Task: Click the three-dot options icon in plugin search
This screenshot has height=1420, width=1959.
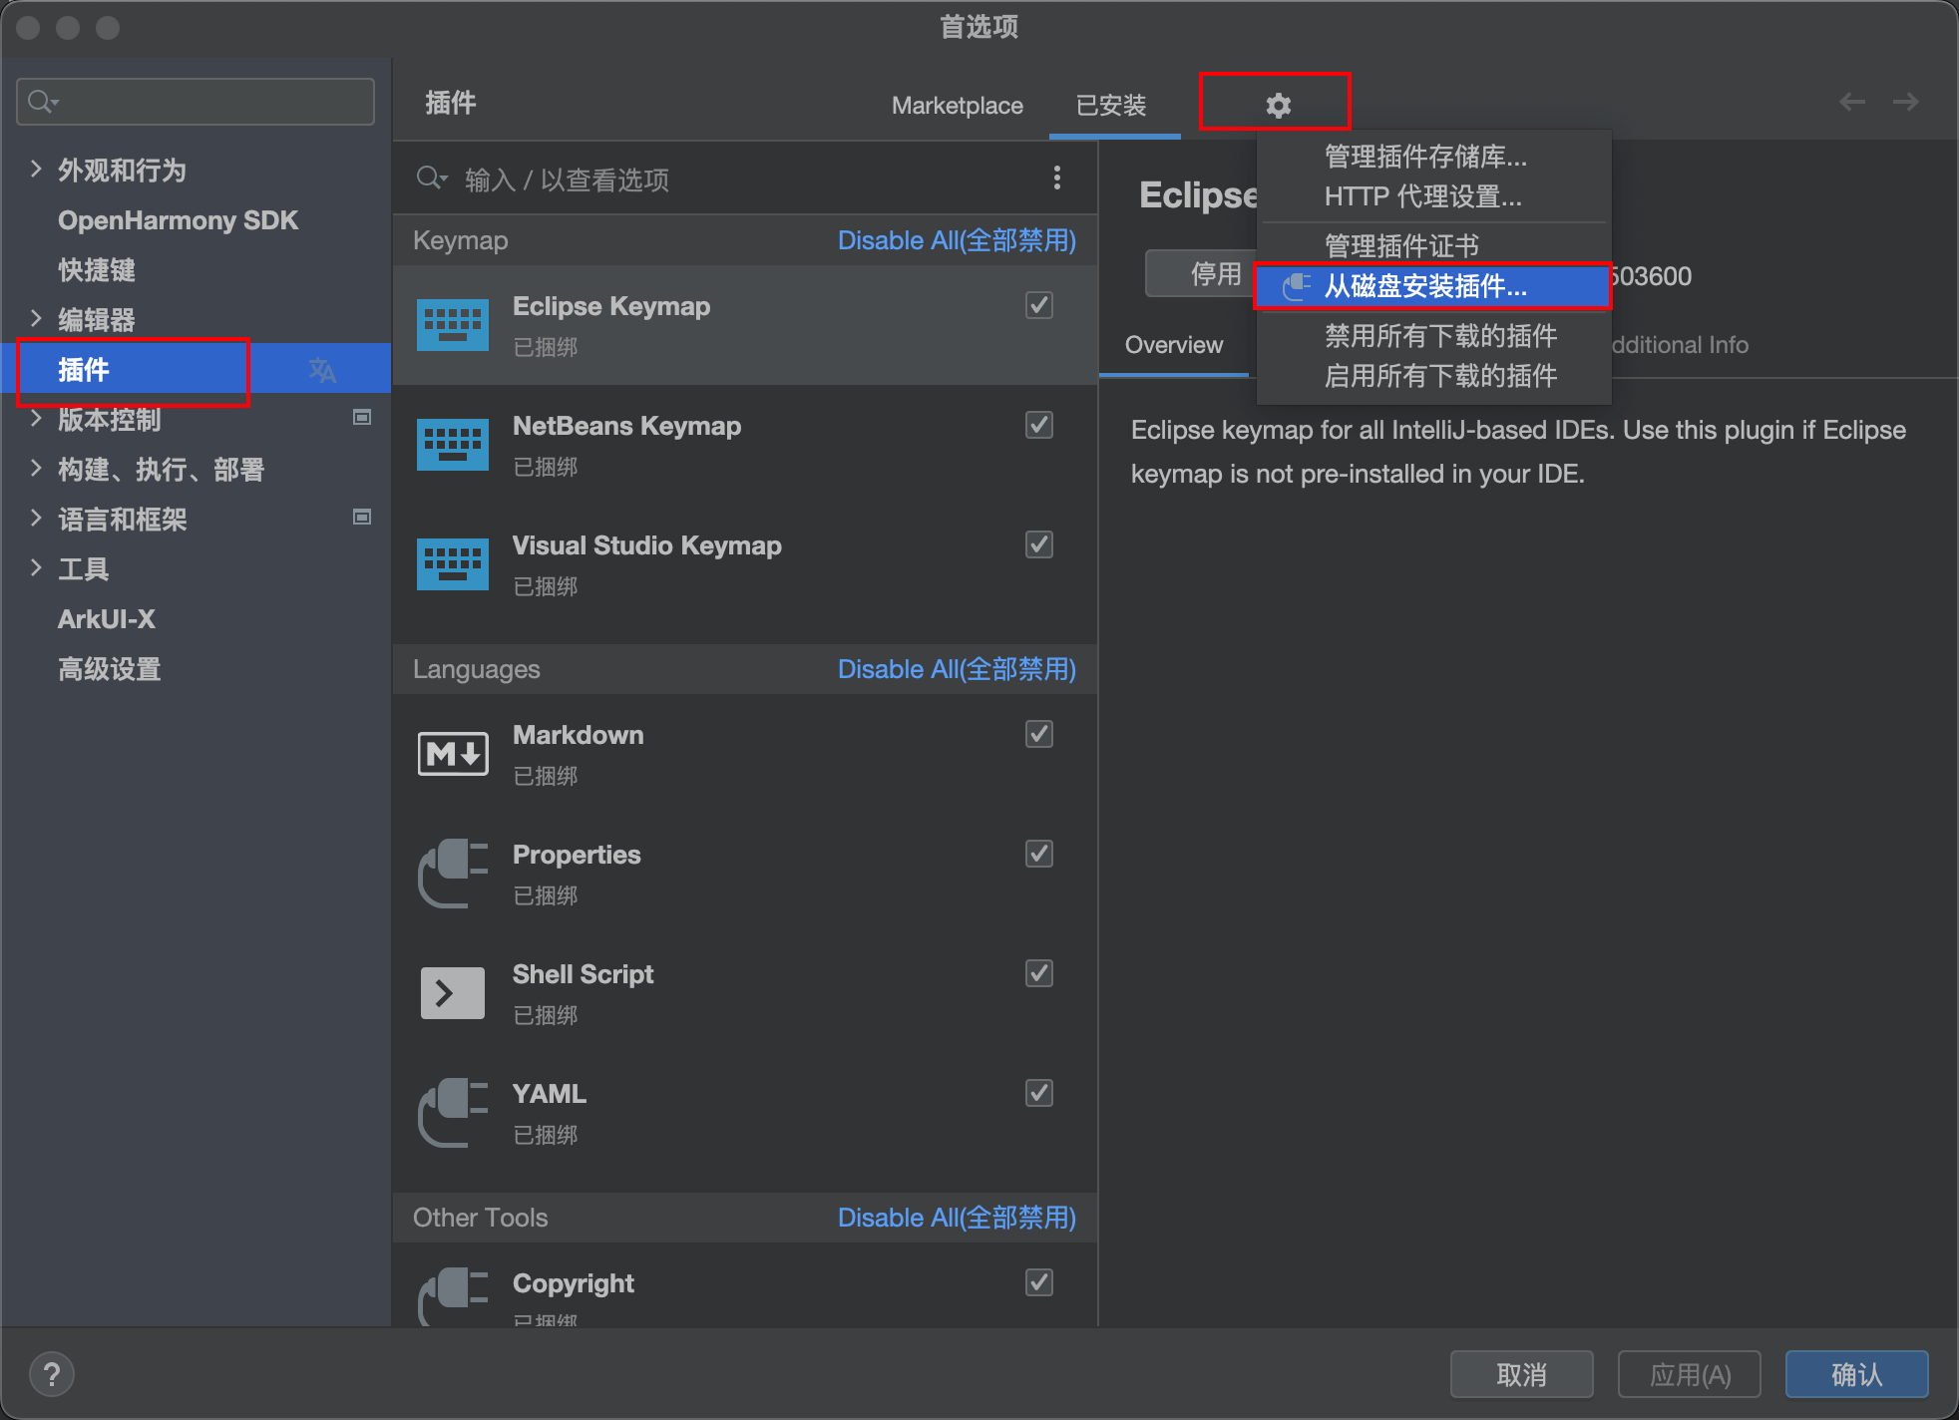Action: (1056, 178)
